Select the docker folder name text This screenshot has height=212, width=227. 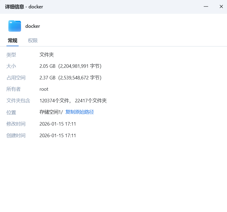[x=32, y=26]
